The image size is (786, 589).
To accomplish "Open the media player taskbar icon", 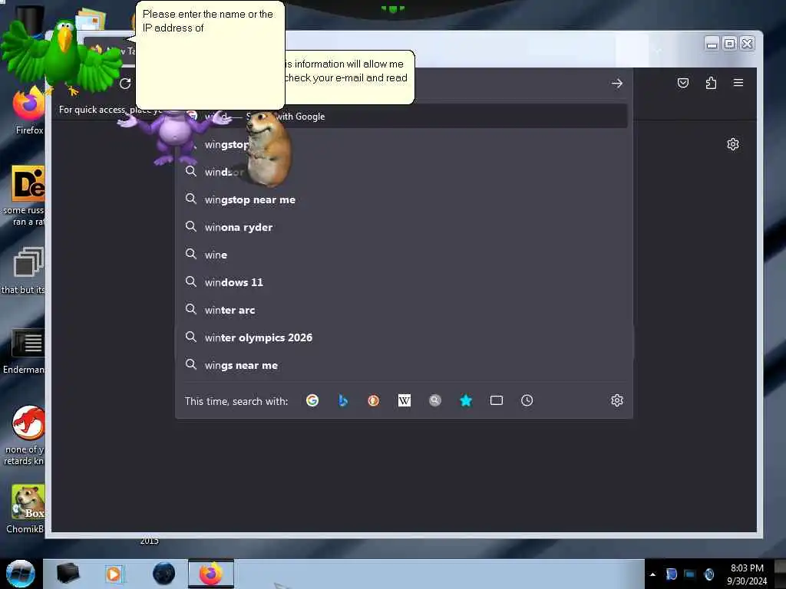I will coord(114,574).
